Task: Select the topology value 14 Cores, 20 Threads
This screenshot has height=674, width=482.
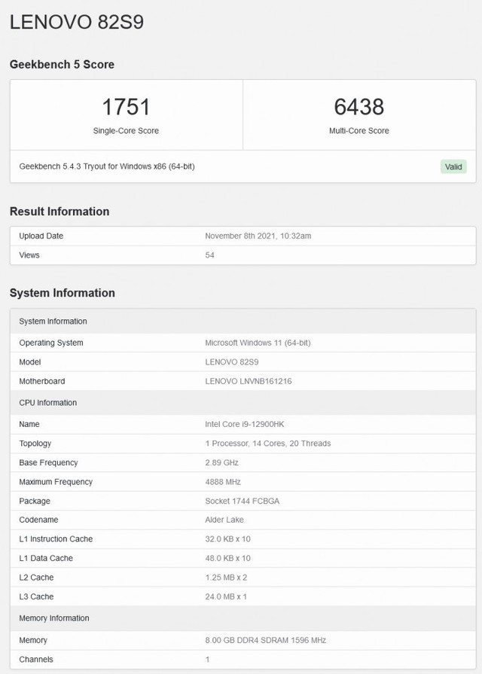Action: pyautogui.click(x=267, y=444)
